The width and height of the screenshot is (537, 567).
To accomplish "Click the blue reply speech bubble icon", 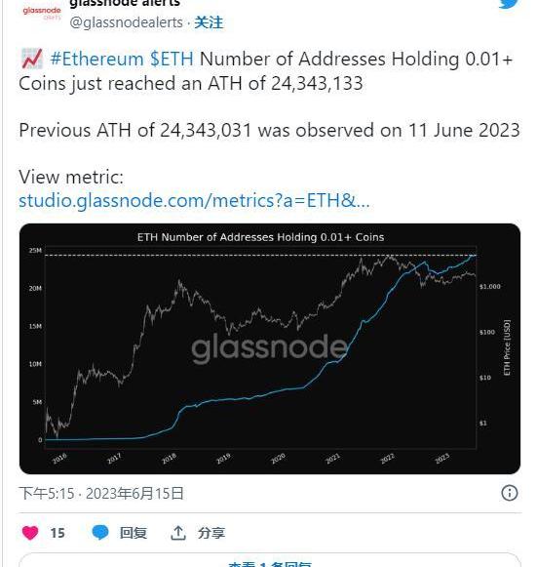I will point(100,533).
